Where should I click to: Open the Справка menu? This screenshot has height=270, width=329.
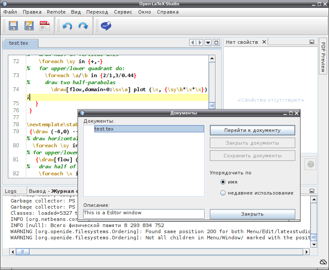tap(168, 12)
